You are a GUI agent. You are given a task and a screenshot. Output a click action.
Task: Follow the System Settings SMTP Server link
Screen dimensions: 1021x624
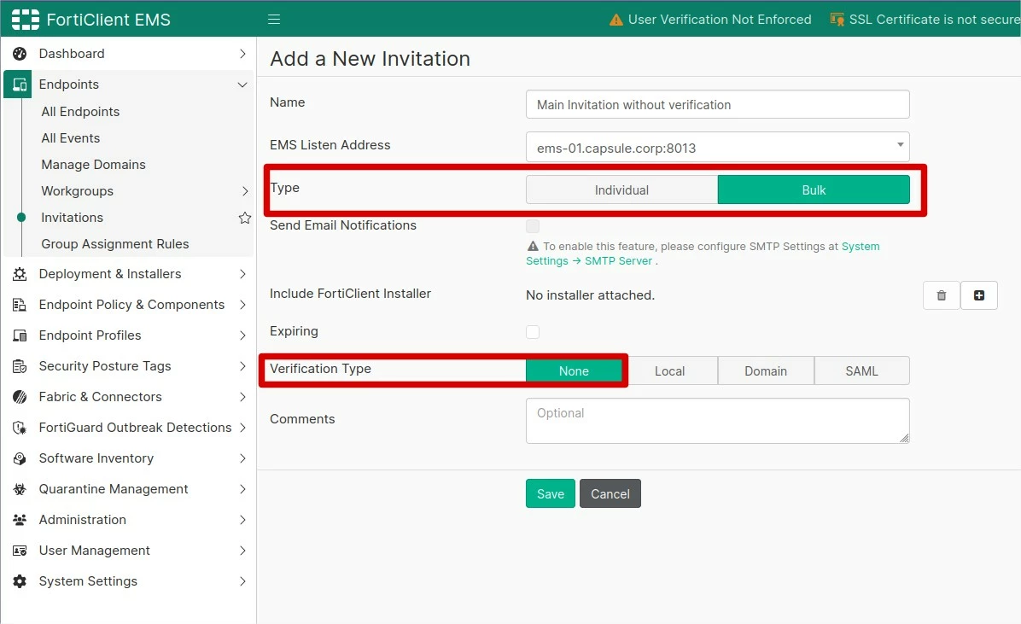coord(703,254)
